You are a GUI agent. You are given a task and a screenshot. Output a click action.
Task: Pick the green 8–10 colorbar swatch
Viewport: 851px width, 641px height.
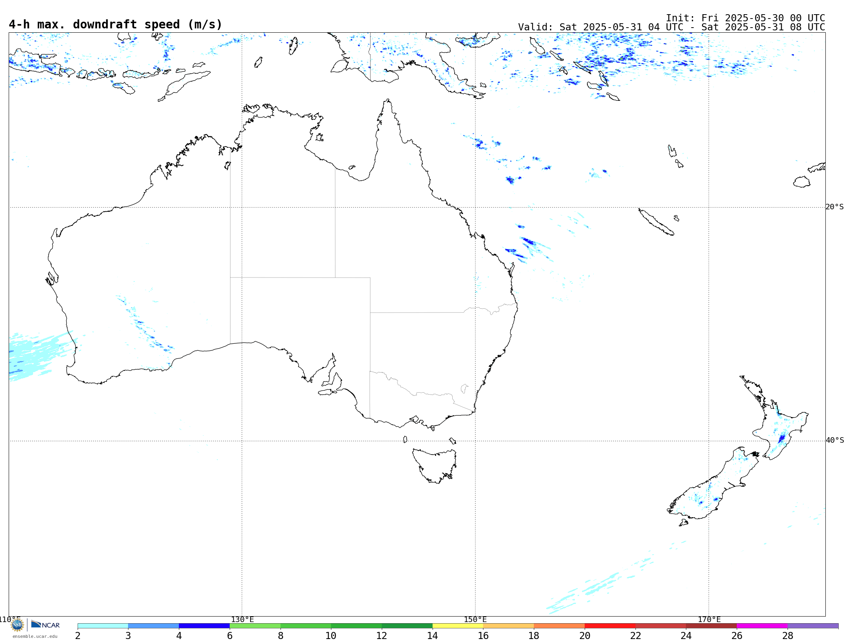coord(306,626)
